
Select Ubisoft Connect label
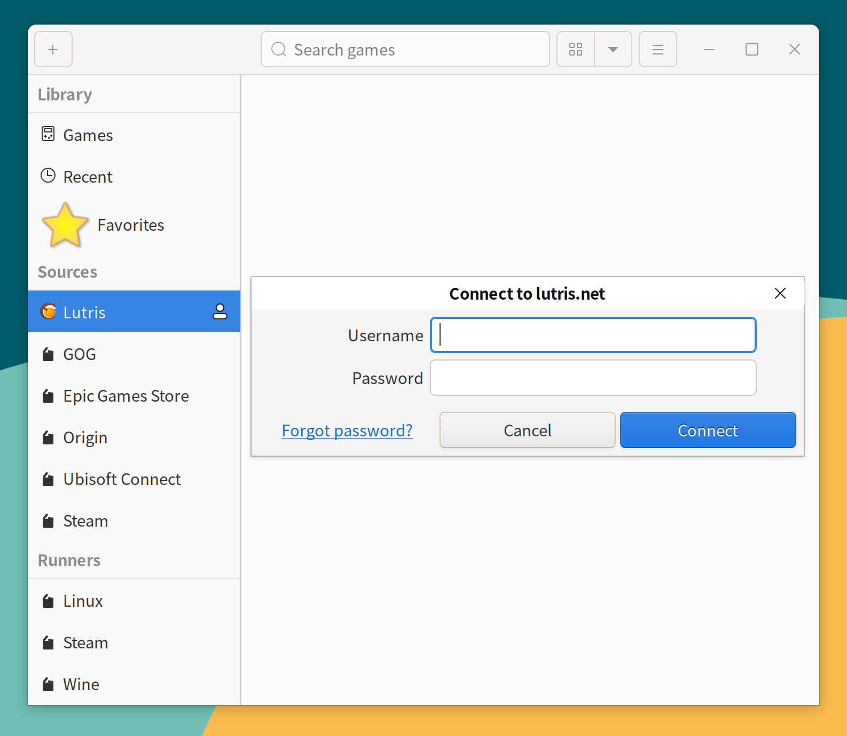(122, 479)
